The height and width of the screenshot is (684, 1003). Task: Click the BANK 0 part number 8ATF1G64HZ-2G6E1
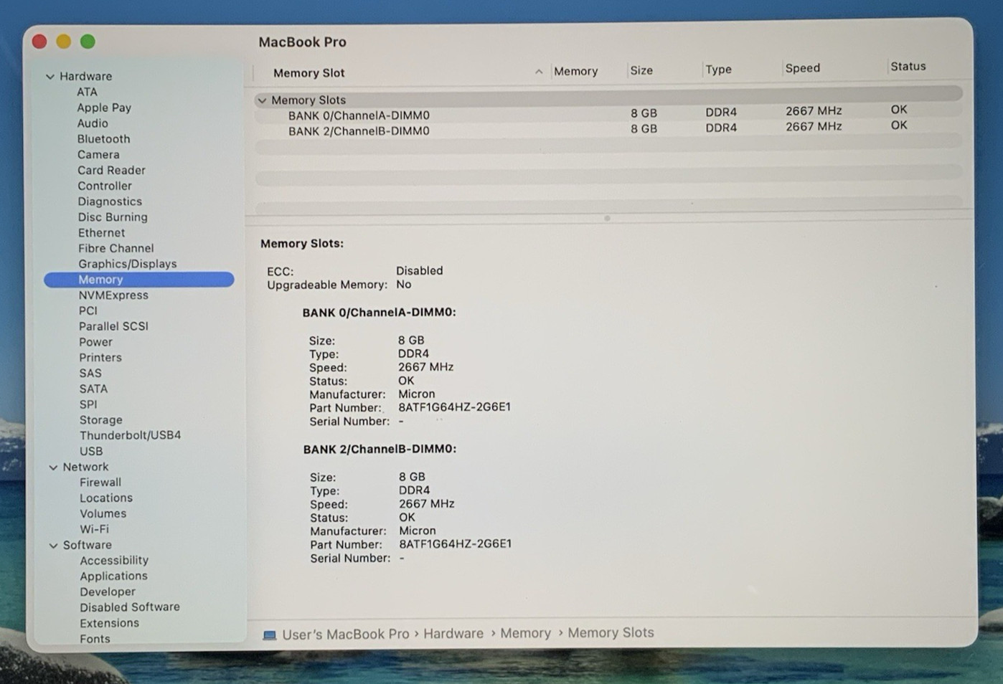click(454, 407)
